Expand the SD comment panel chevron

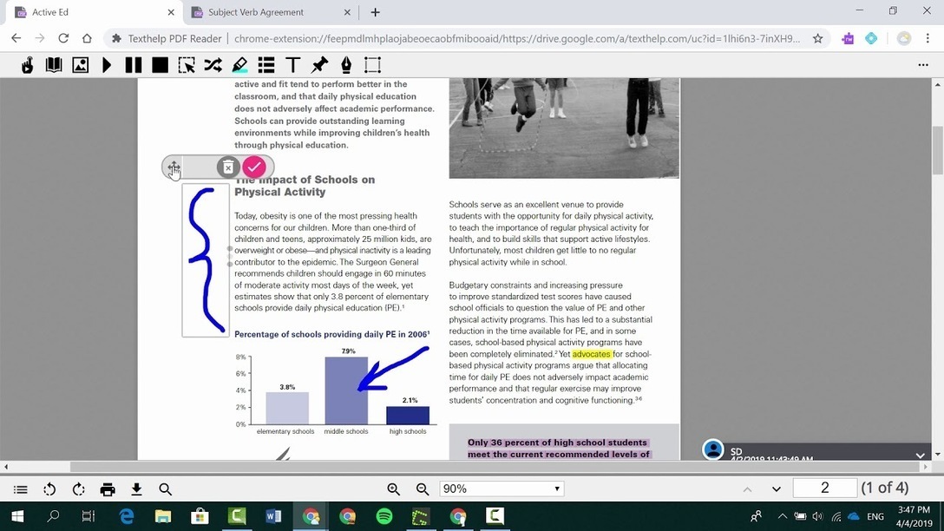click(x=921, y=455)
